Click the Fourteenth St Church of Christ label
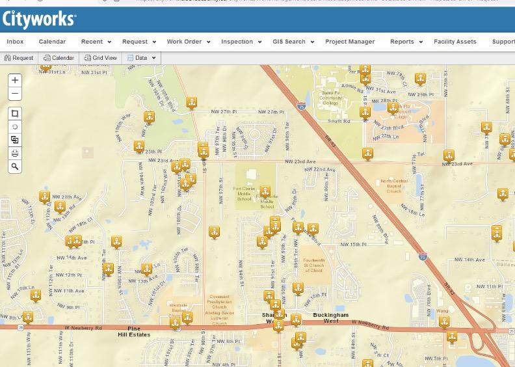515x367 pixels. pyautogui.click(x=314, y=265)
